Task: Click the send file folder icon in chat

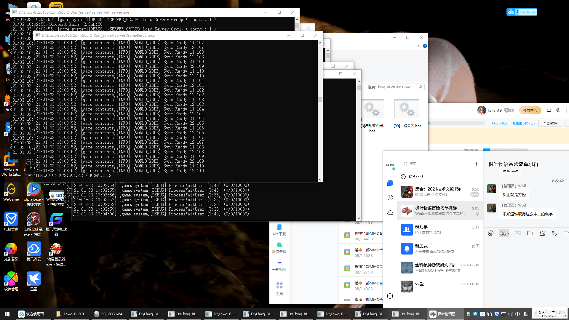Action: (530, 233)
